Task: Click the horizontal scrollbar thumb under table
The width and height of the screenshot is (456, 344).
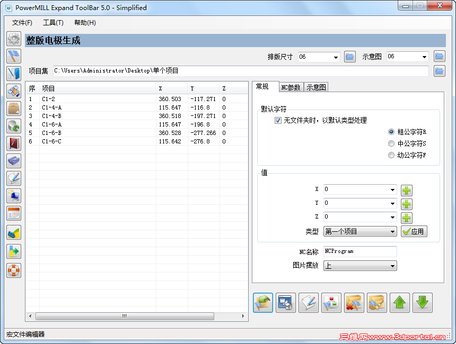Action: pos(125,316)
